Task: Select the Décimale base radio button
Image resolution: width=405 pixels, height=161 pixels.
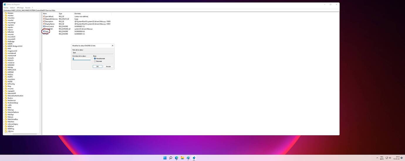Action: pyautogui.click(x=95, y=61)
